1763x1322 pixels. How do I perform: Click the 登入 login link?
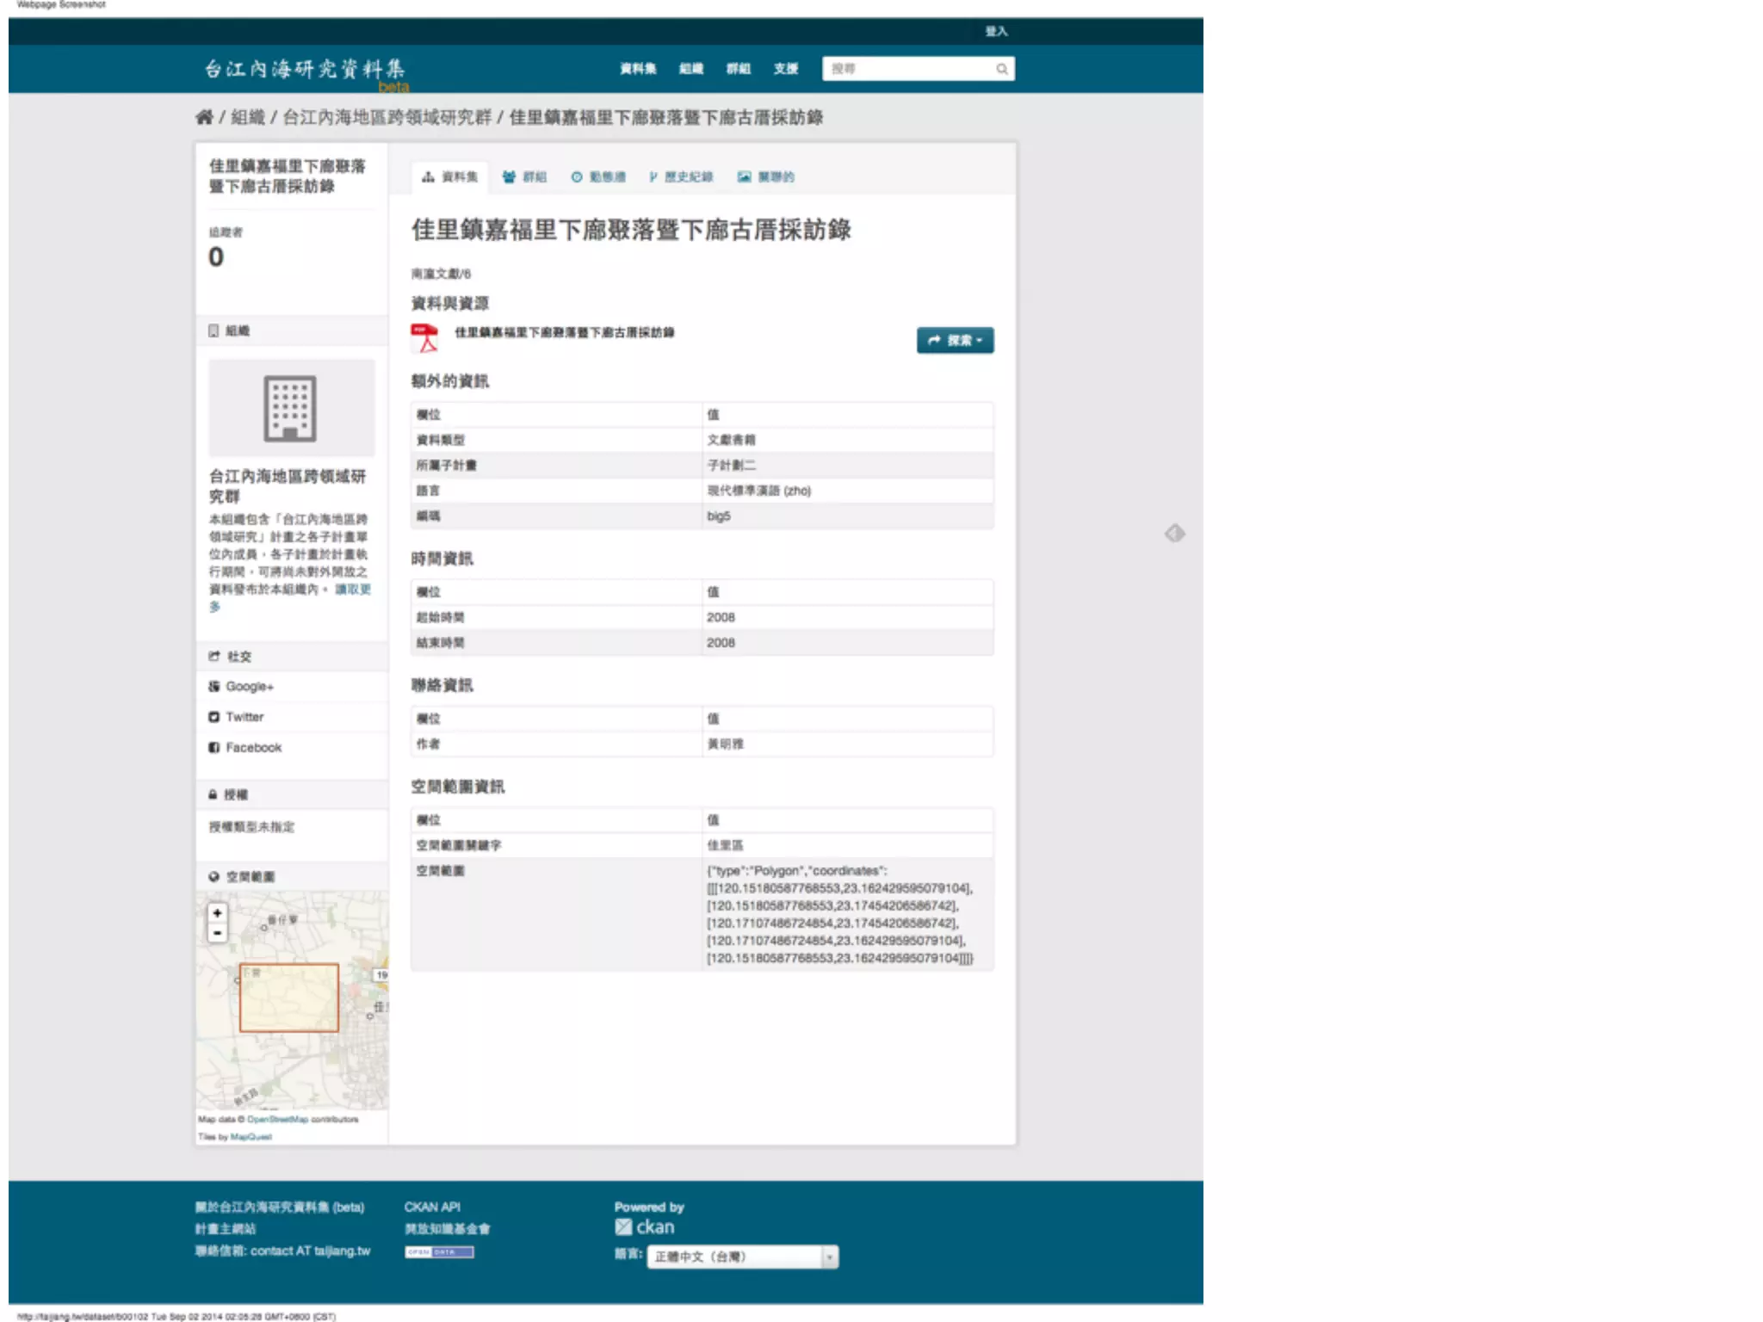996,32
